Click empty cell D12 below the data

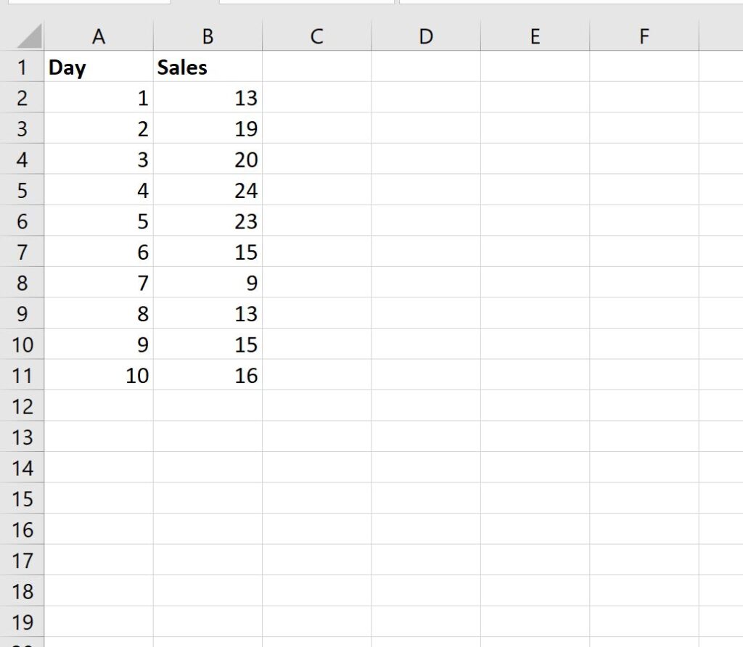(x=425, y=406)
